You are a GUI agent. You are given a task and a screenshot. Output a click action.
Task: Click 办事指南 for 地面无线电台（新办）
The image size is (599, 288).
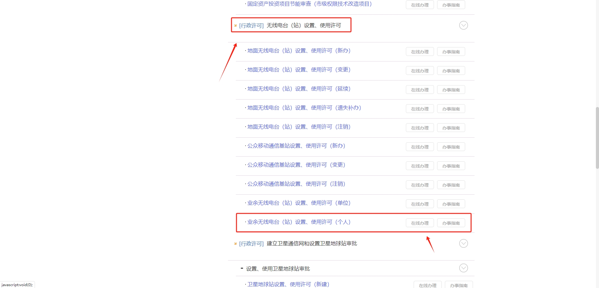click(451, 52)
